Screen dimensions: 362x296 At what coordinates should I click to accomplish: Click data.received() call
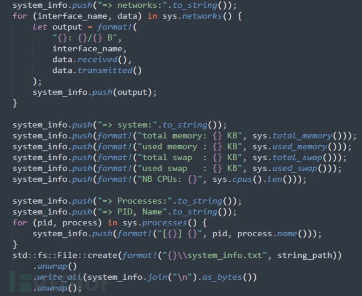tap(92, 60)
